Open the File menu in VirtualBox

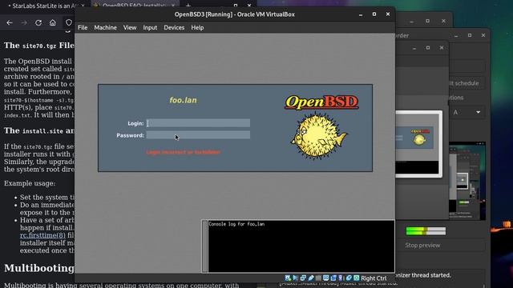pyautogui.click(x=83, y=28)
